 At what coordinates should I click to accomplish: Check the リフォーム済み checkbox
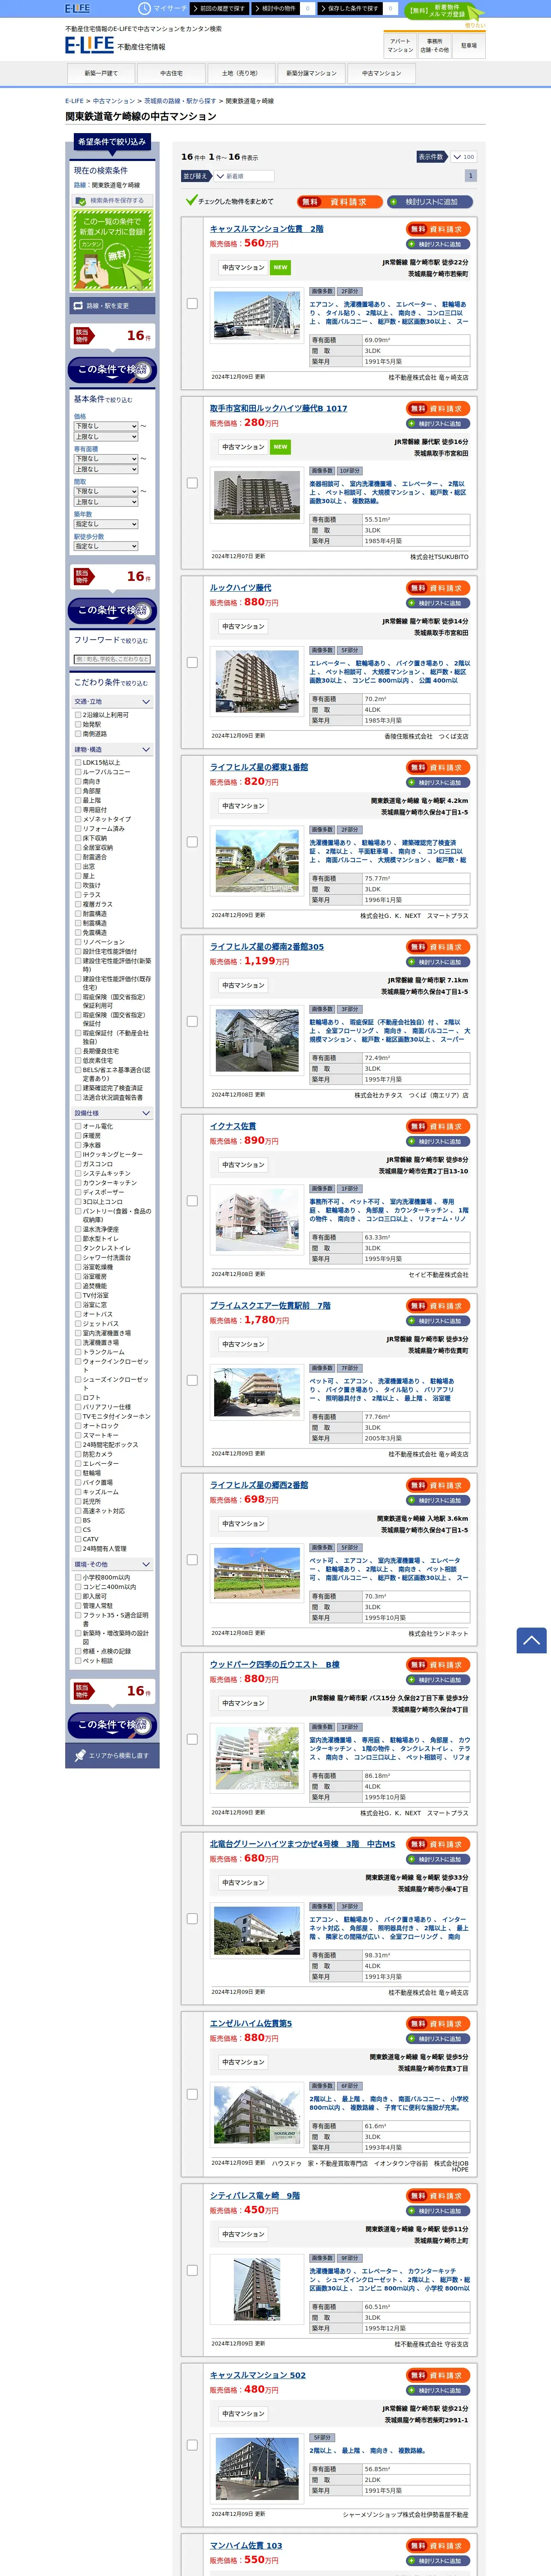78,829
